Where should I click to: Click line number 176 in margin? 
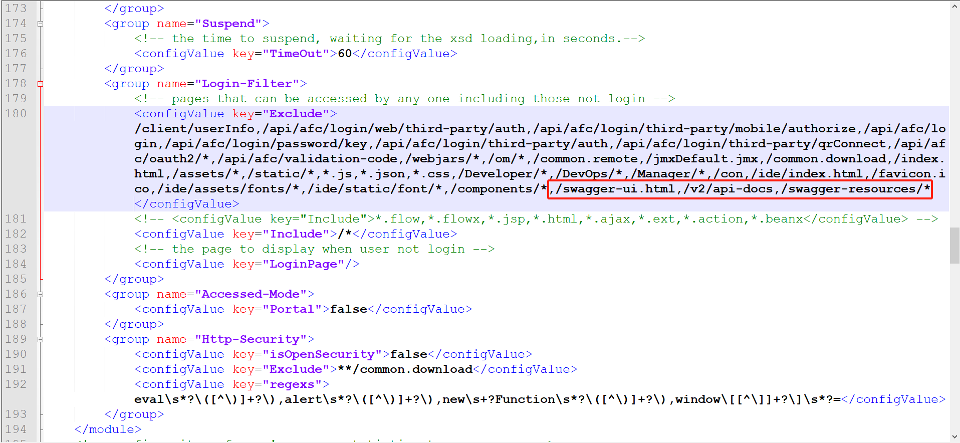pos(16,54)
